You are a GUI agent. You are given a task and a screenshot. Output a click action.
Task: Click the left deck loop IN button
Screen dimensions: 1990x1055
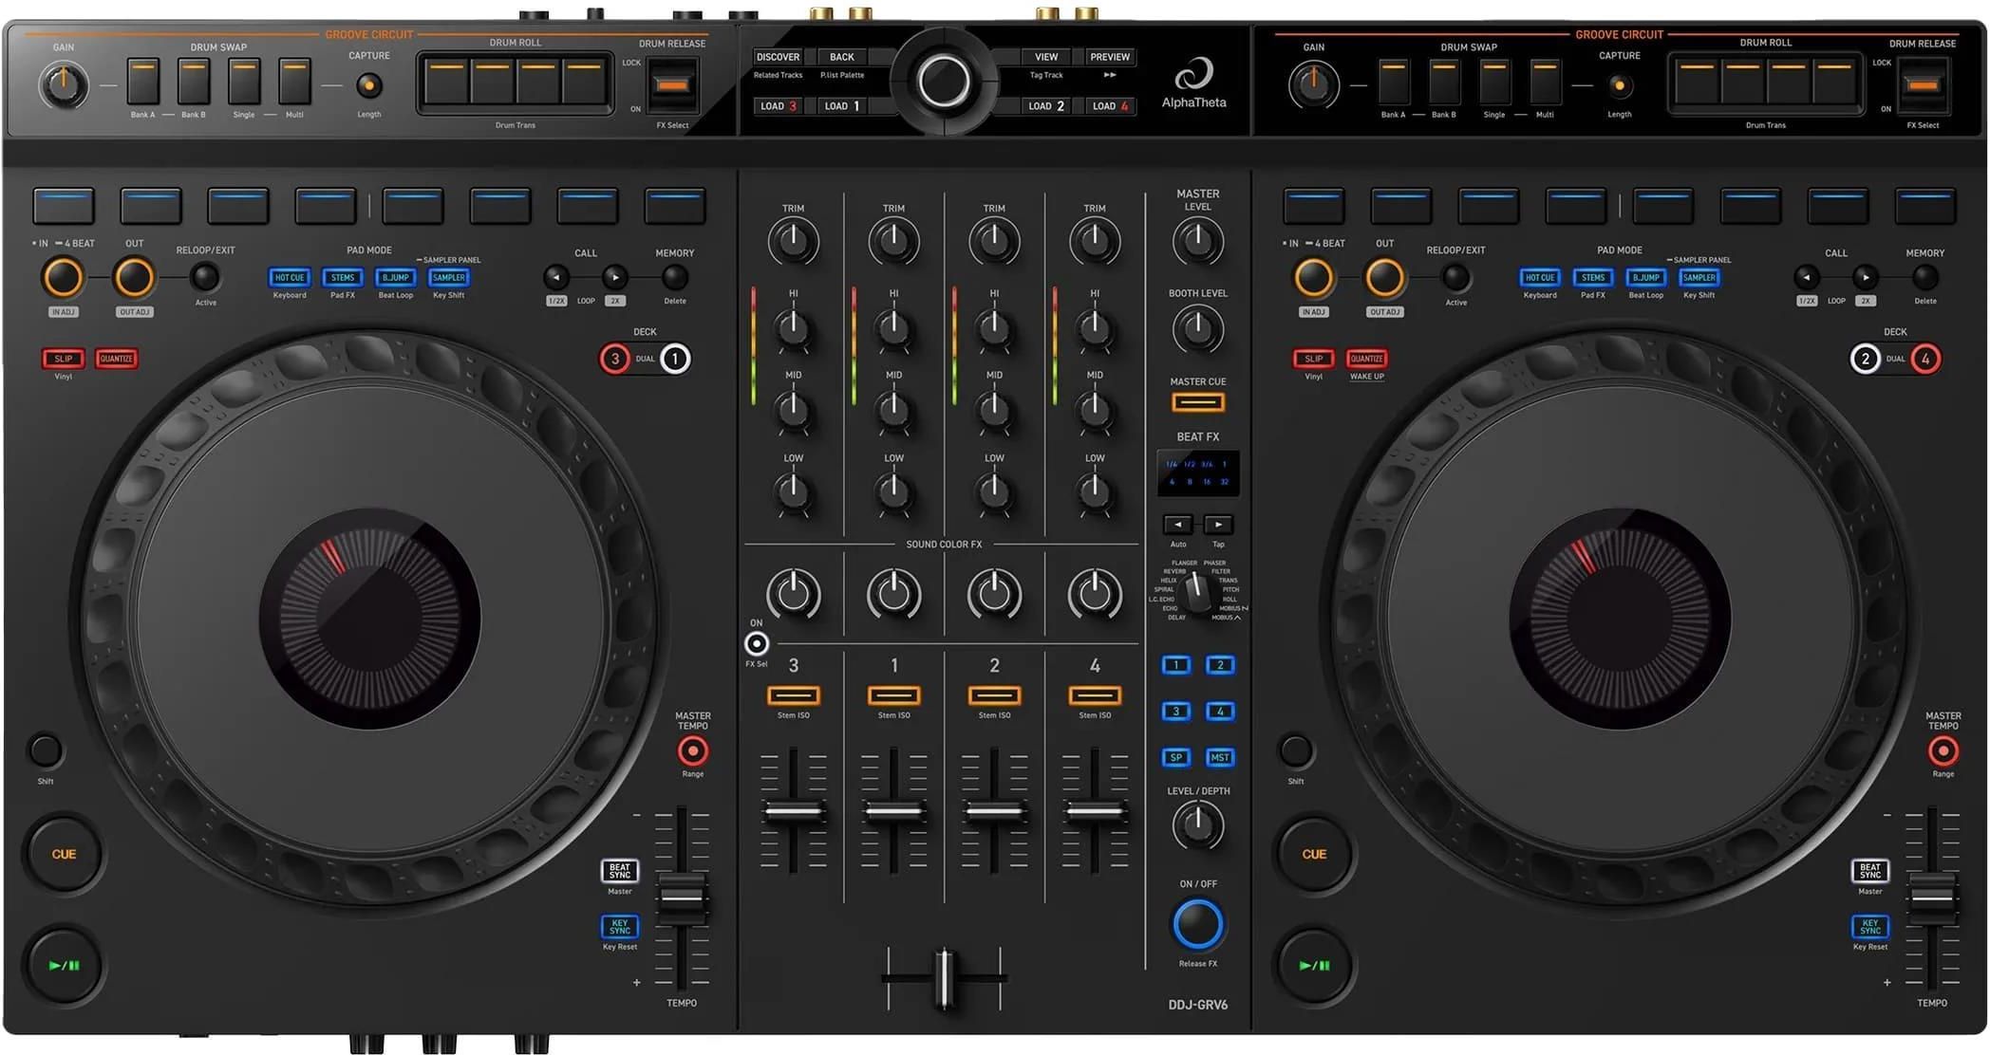pyautogui.click(x=63, y=278)
